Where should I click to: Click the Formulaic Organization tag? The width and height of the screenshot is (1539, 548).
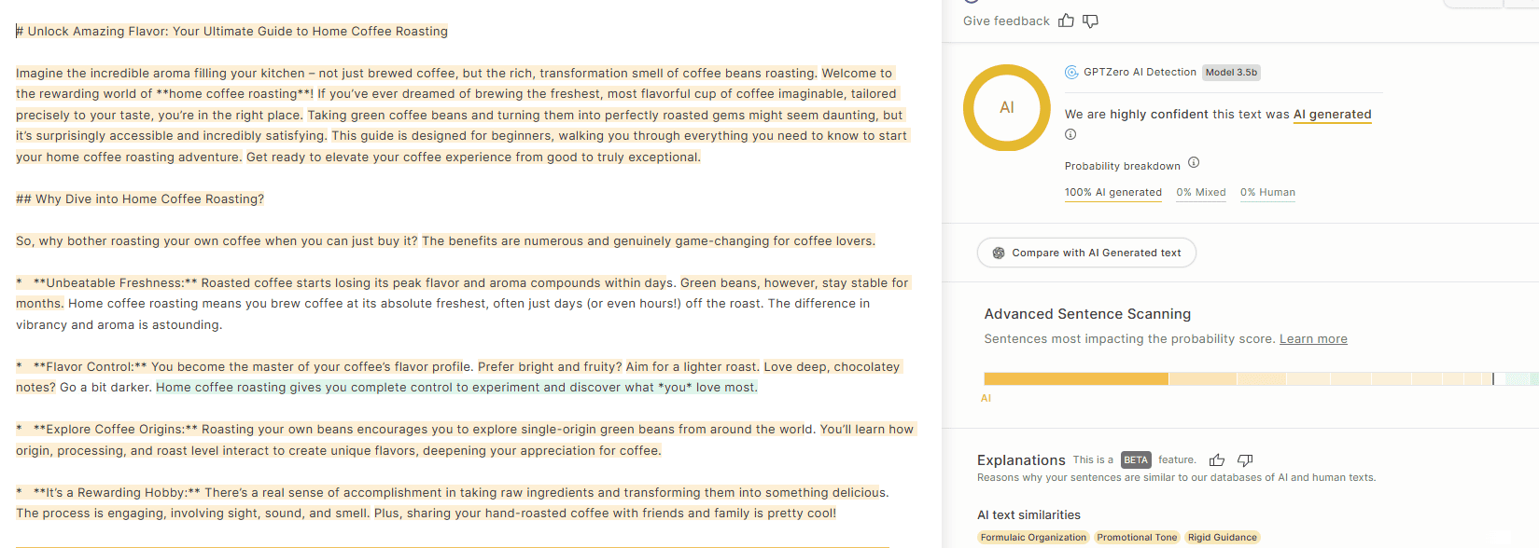click(1033, 538)
